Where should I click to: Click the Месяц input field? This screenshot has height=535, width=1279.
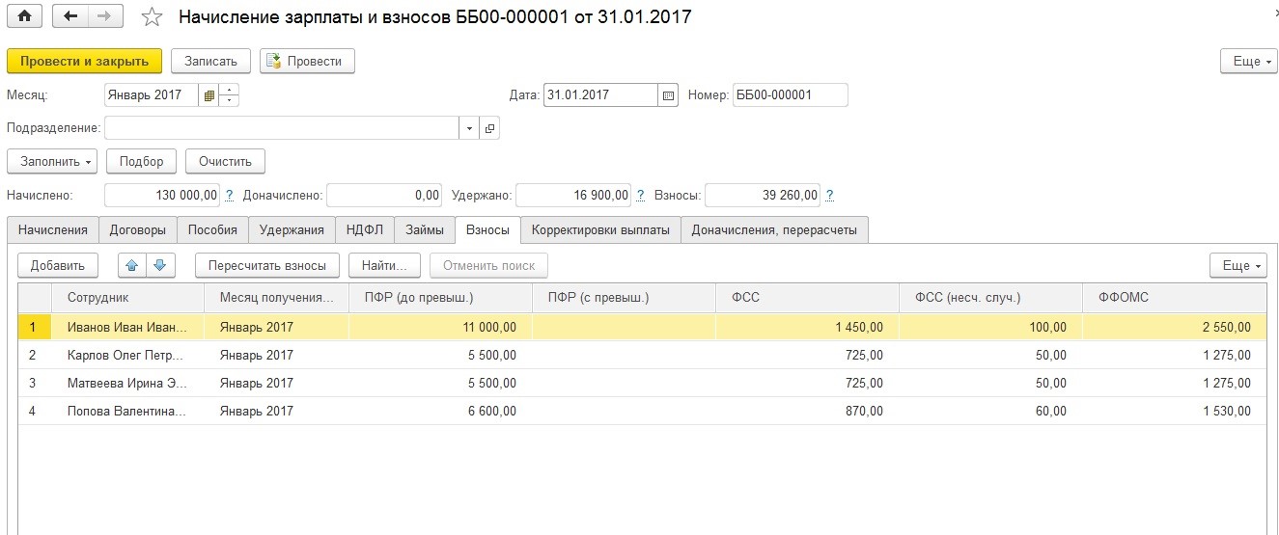(x=152, y=95)
